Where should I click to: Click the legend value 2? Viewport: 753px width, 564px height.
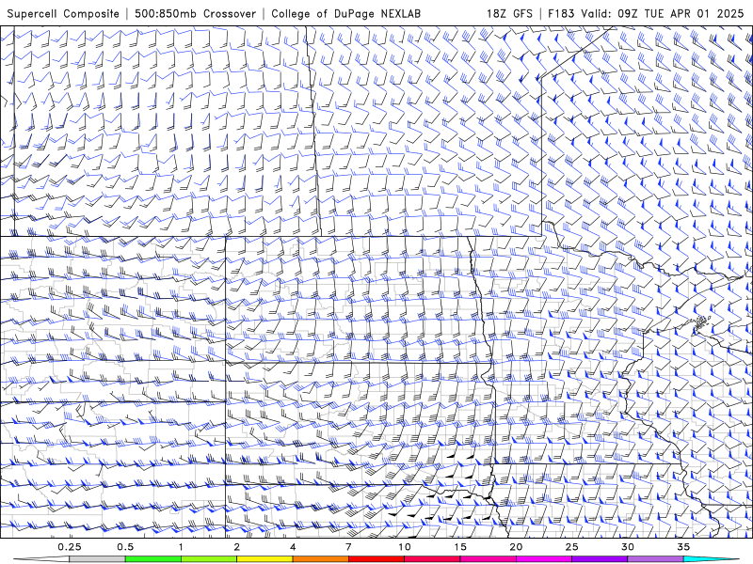coord(237,547)
